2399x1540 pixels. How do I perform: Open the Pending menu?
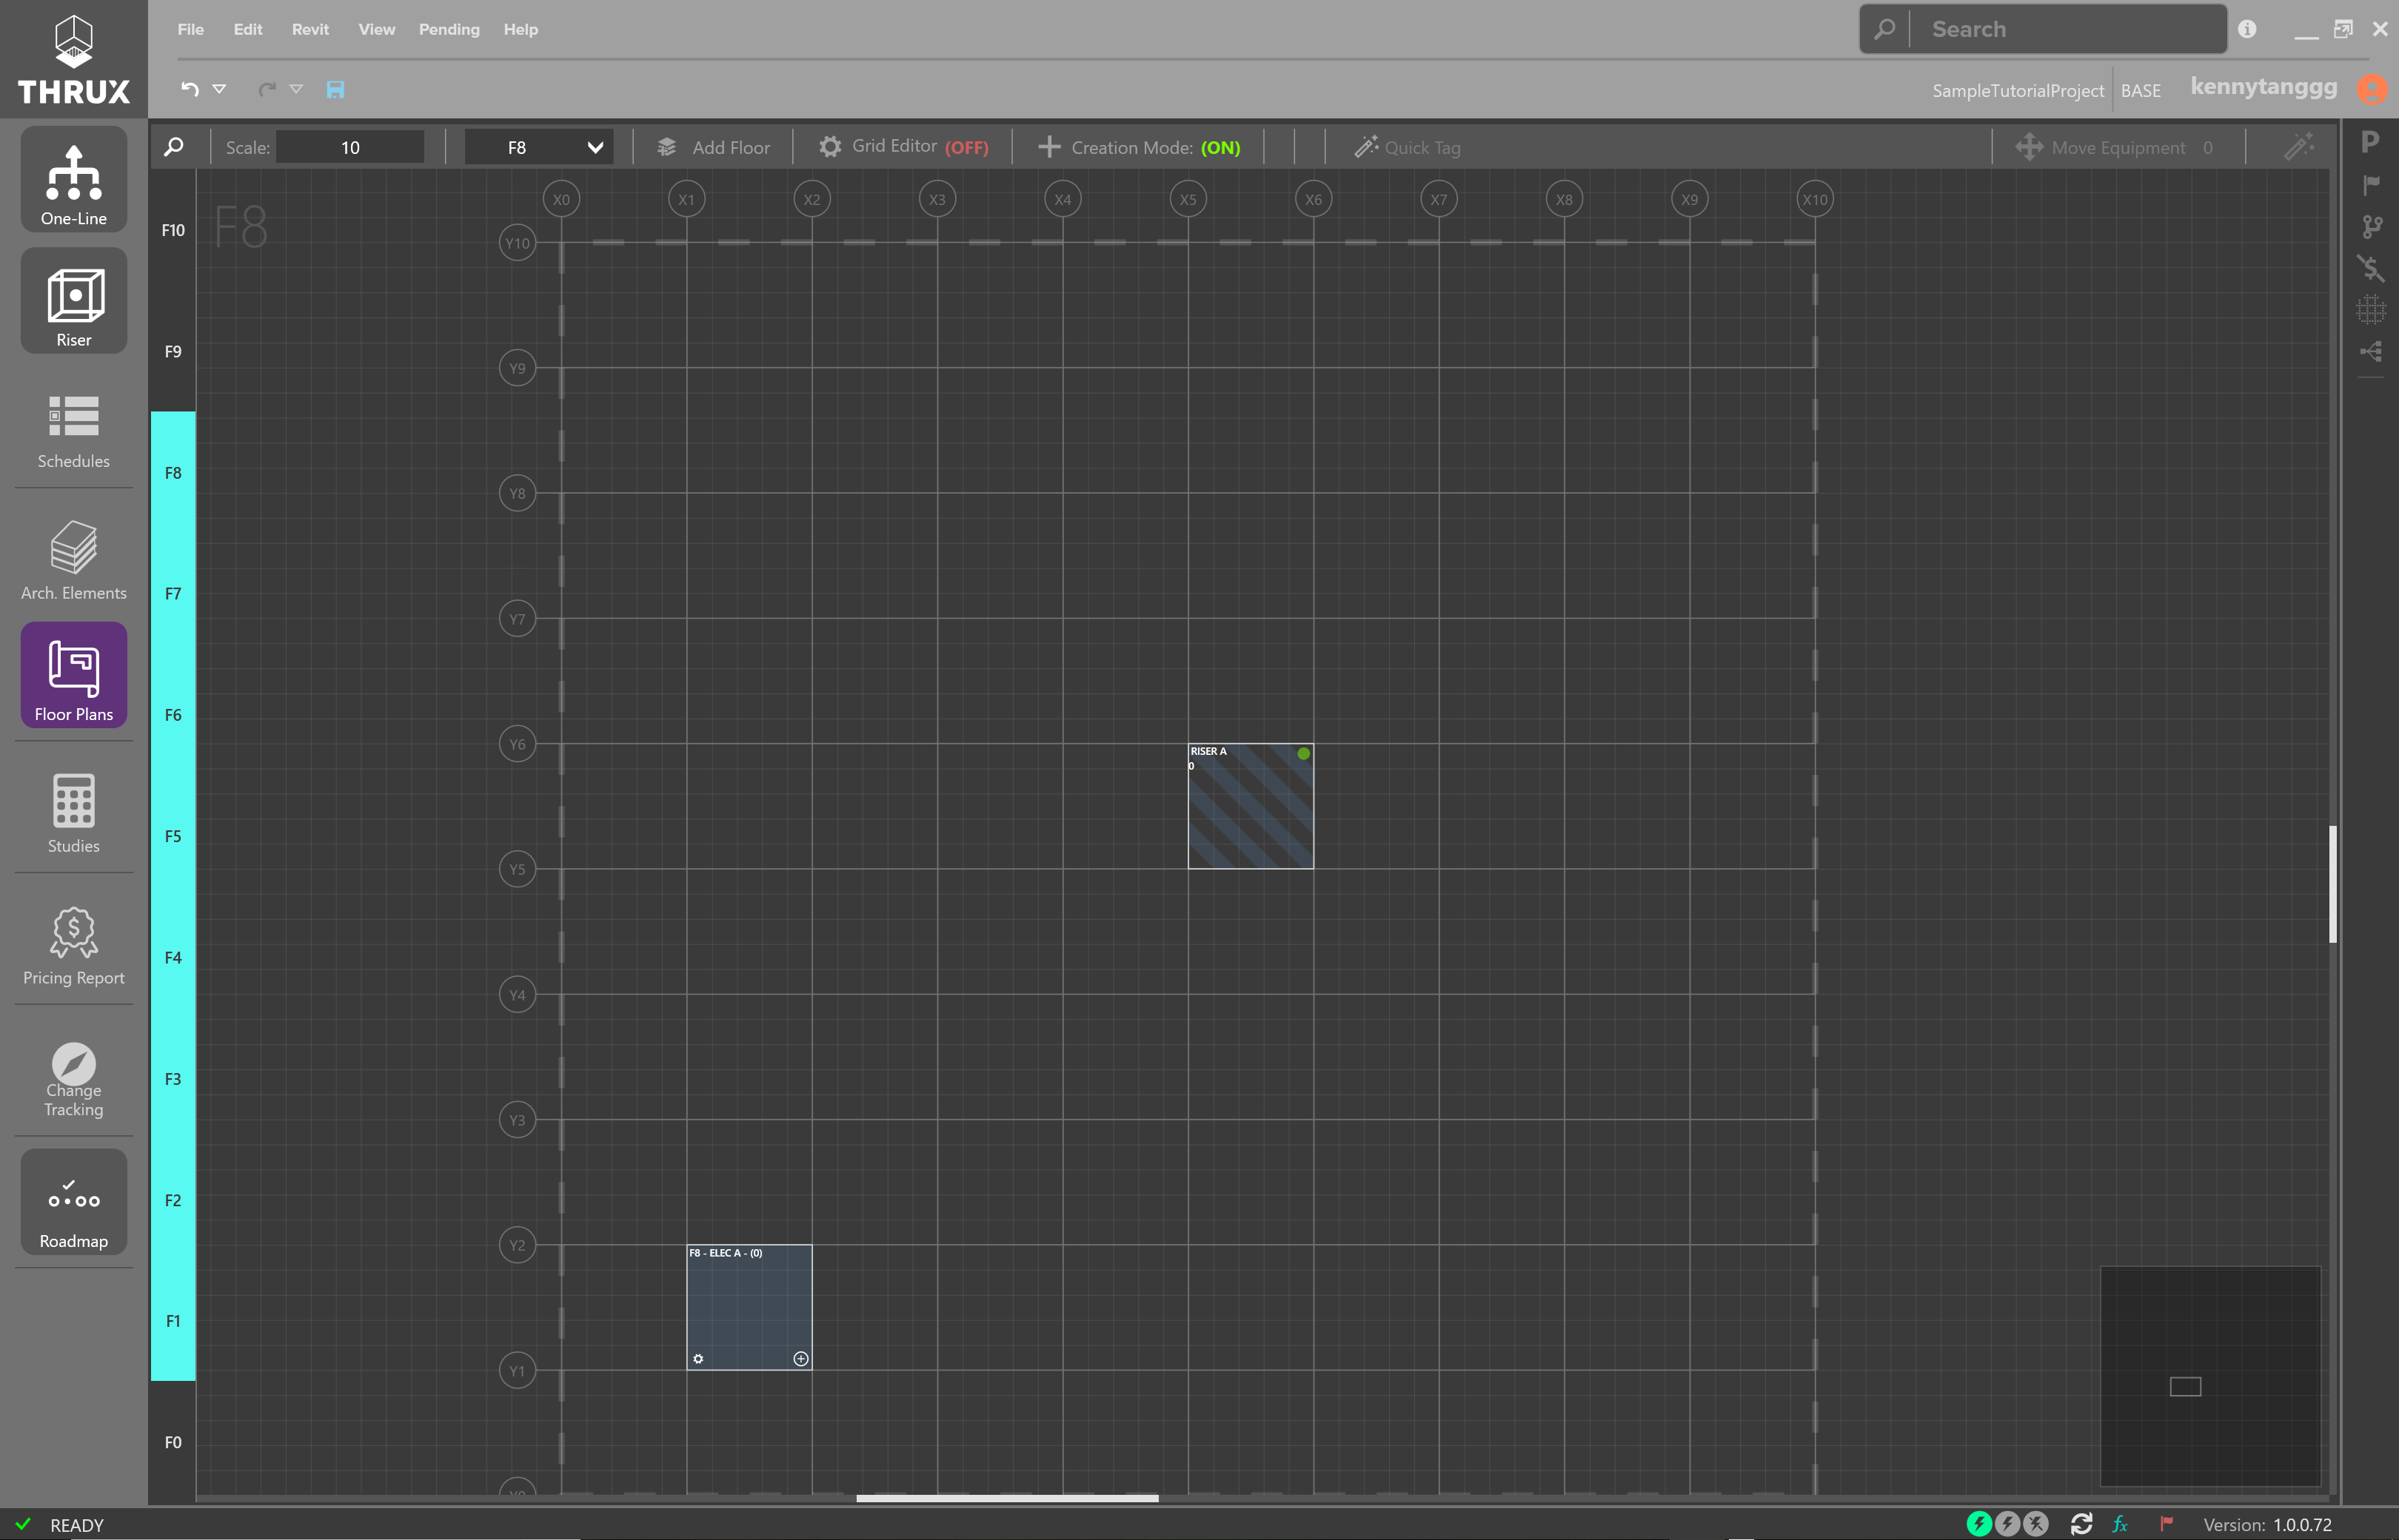click(449, 29)
